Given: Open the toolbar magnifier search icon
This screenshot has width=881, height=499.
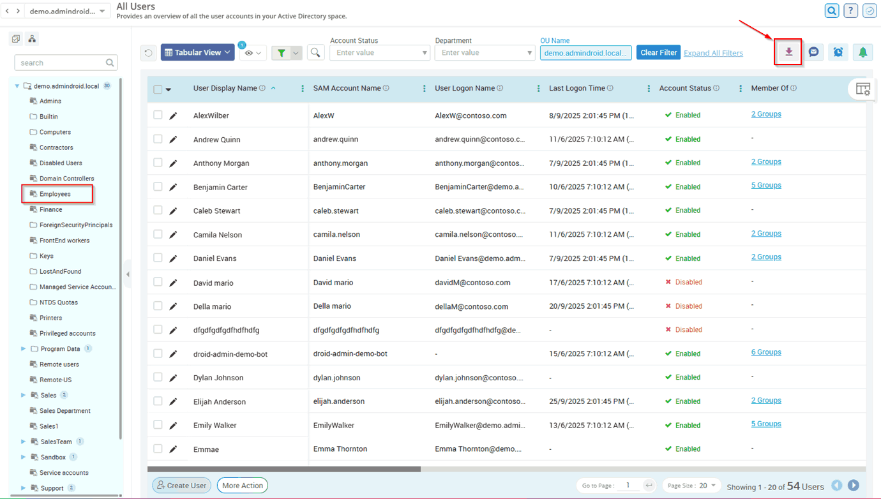Looking at the screenshot, I should [x=315, y=52].
